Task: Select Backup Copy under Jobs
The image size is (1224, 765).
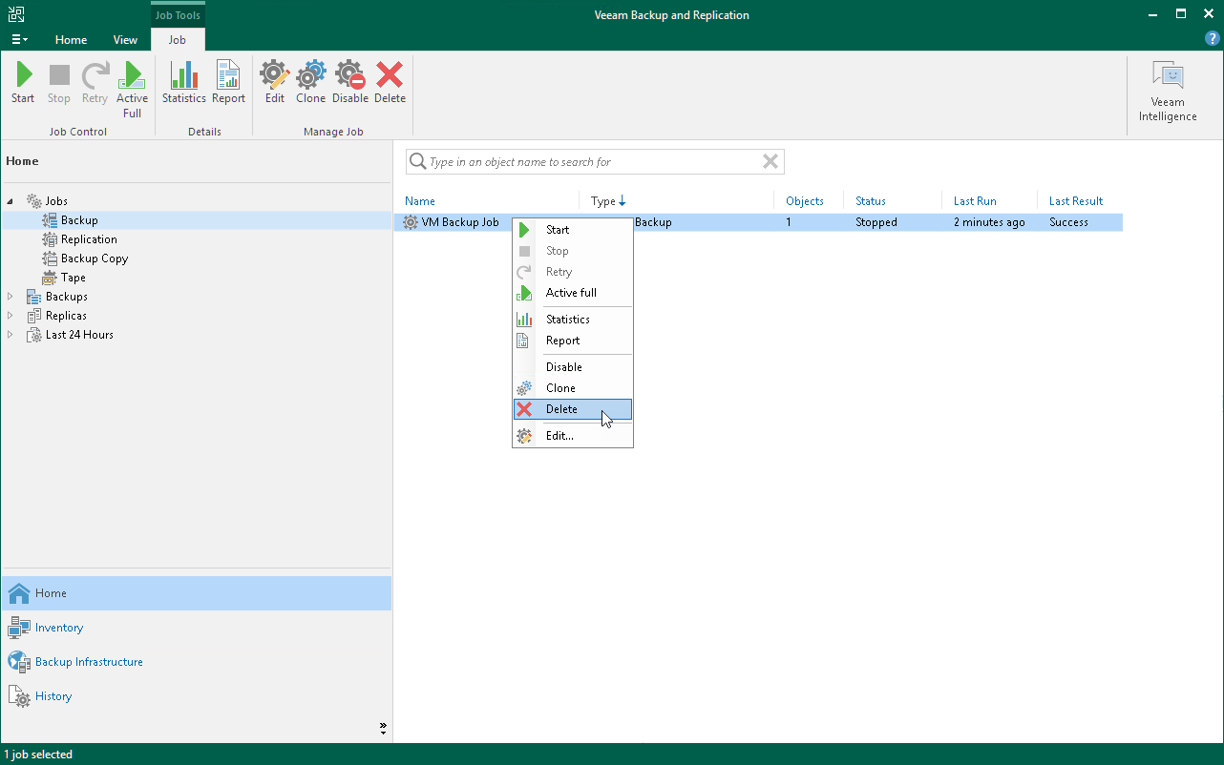Action: tap(95, 258)
